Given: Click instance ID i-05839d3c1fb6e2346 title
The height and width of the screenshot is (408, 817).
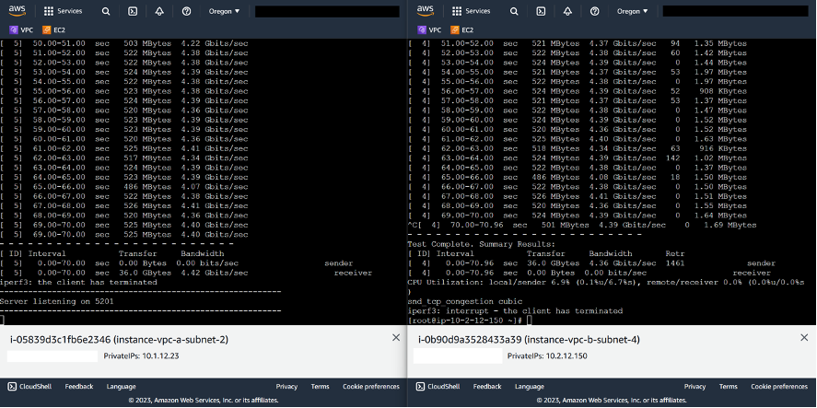Looking at the screenshot, I should (x=120, y=340).
